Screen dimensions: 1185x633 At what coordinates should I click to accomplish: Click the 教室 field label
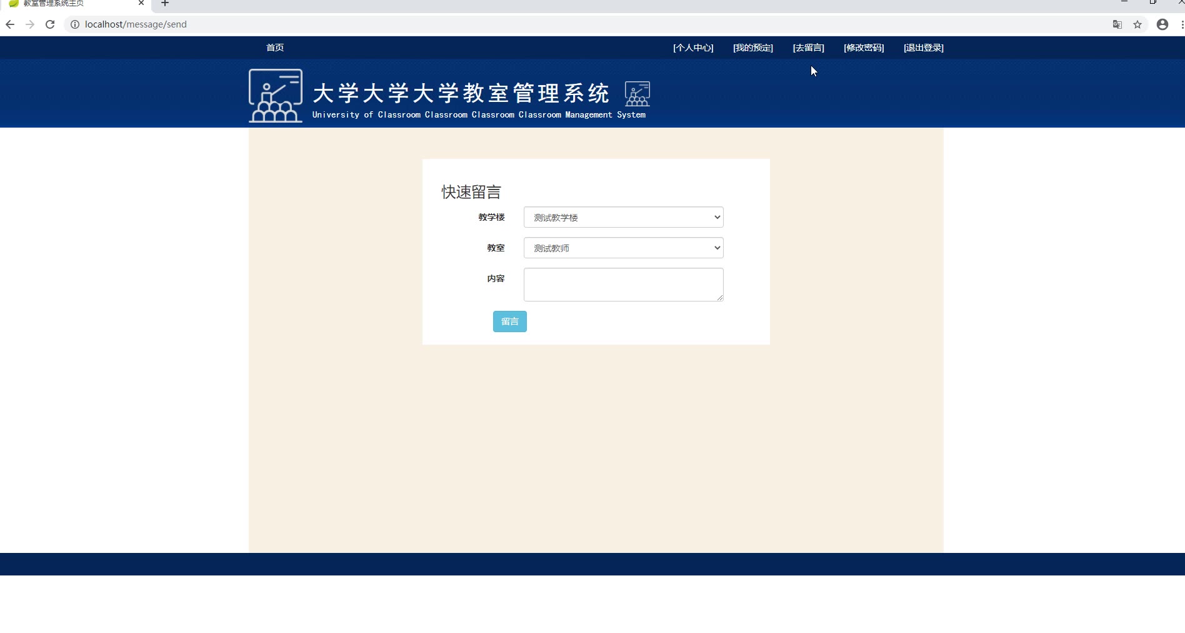click(496, 248)
